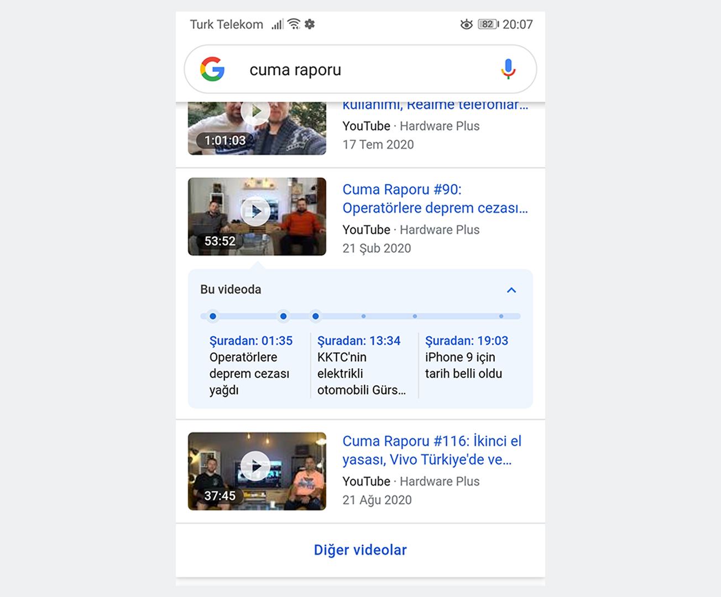Select the fifth small timeline dot
Image resolution: width=721 pixels, height=597 pixels.
pos(415,316)
